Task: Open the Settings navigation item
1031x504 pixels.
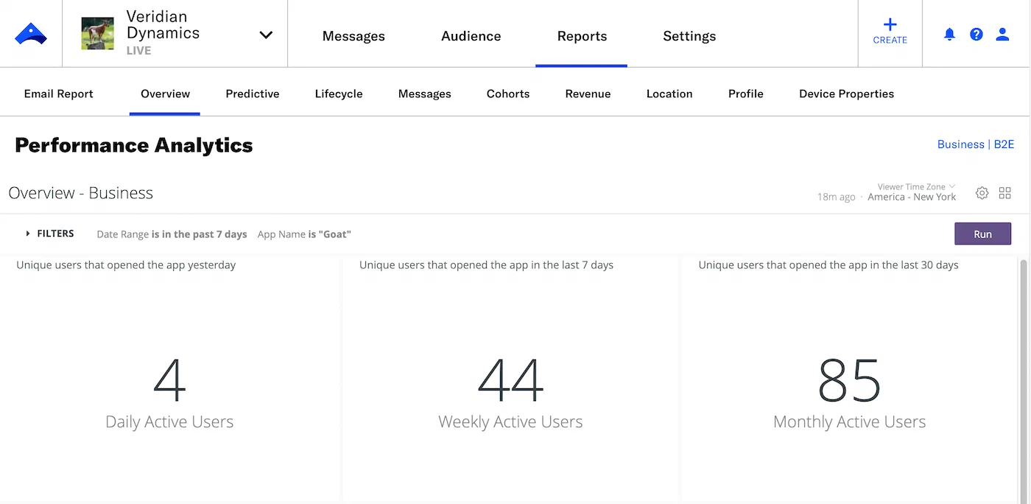Action: (689, 35)
